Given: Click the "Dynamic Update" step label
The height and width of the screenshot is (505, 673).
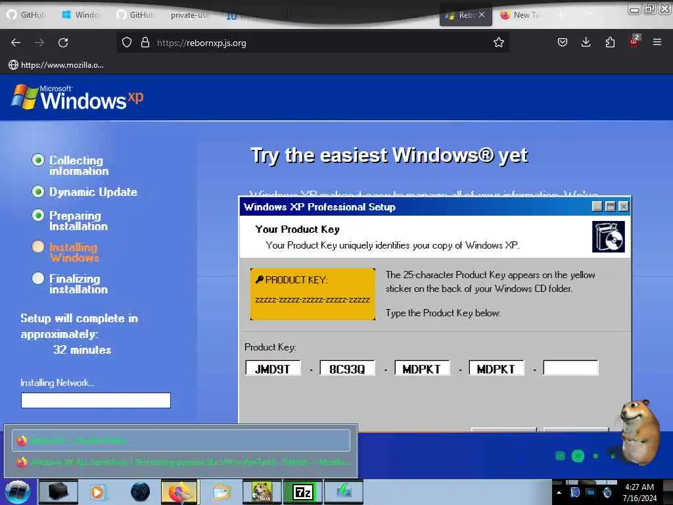Looking at the screenshot, I should click(x=93, y=192).
